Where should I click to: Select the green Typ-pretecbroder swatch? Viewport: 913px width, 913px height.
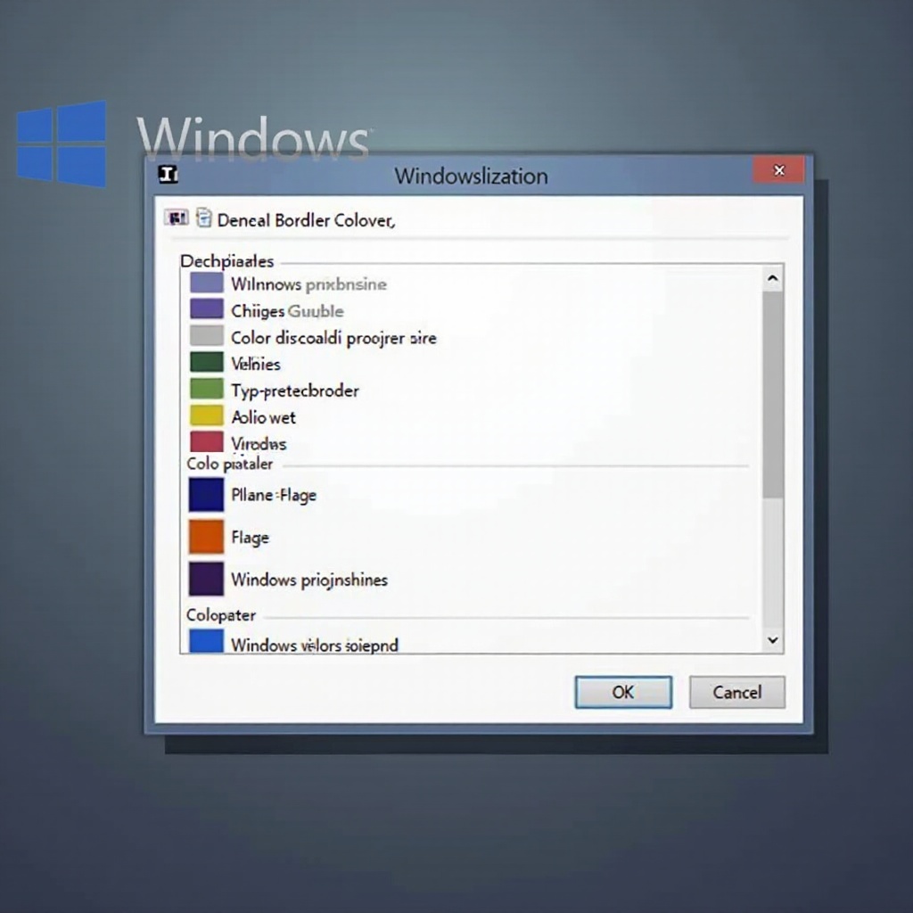(x=206, y=390)
